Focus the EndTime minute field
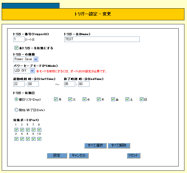Image resolution: width=187 pixels, height=173 pixels. [84, 84]
